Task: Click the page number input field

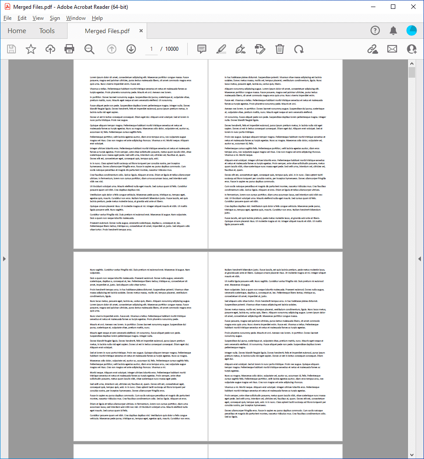Action: click(151, 49)
